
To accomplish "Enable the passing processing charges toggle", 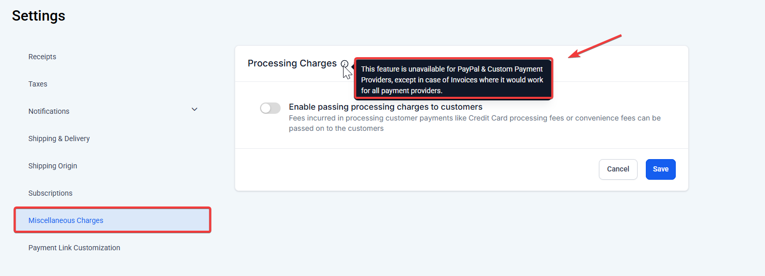I will [270, 108].
